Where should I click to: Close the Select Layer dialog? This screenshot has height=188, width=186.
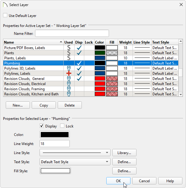pyautogui.click(x=181, y=5)
